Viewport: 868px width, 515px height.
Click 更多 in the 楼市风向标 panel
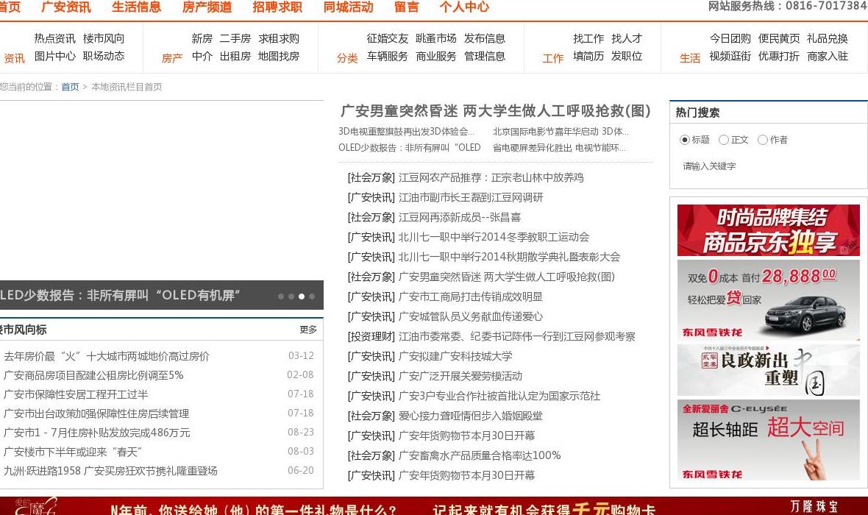(308, 330)
